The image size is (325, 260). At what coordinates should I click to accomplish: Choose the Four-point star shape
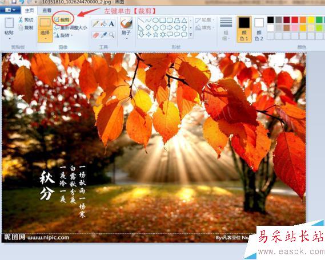click(148, 34)
